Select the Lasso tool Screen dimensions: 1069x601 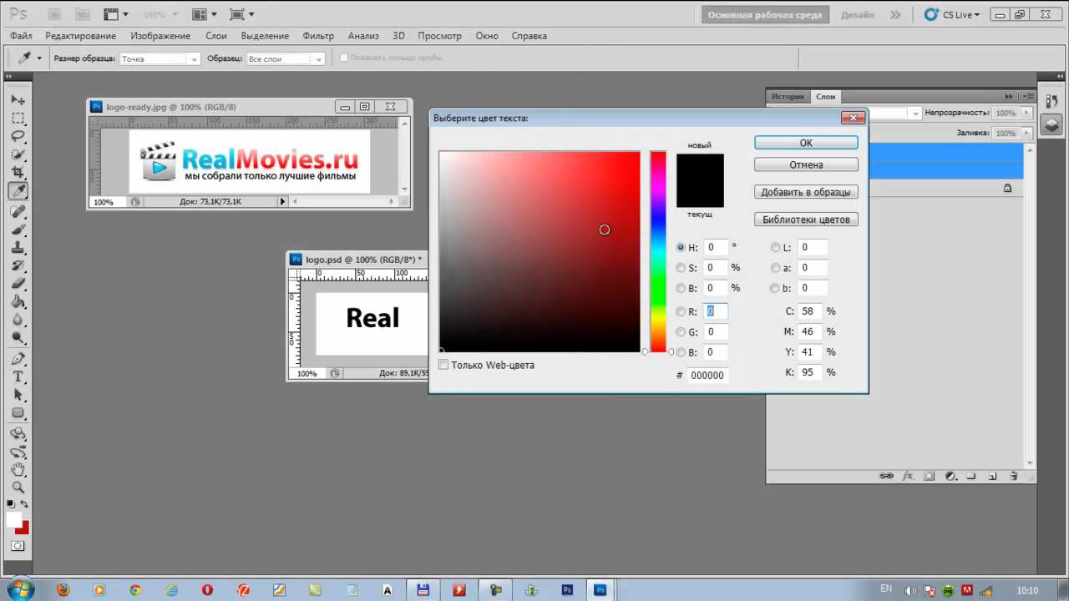(18, 136)
